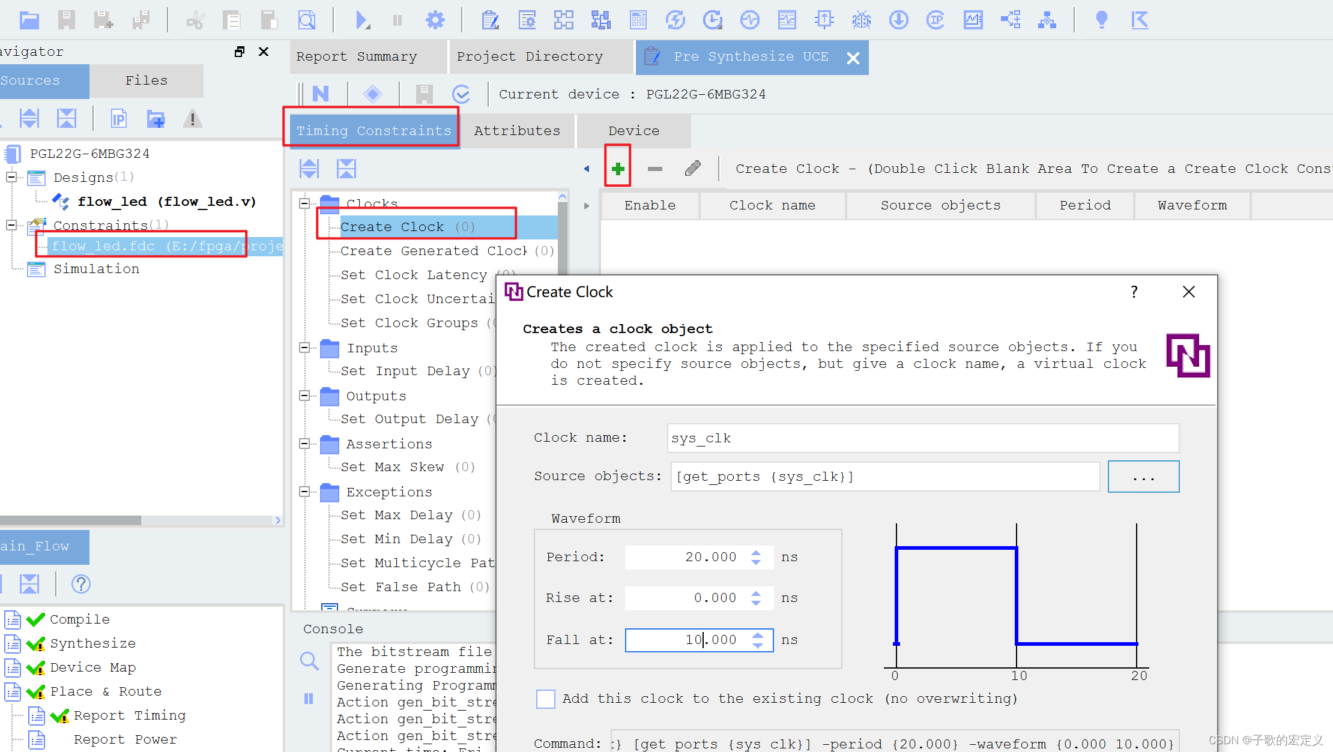Viewport: 1333px width, 752px height.
Task: Click the Run flow play icon
Action: click(362, 20)
